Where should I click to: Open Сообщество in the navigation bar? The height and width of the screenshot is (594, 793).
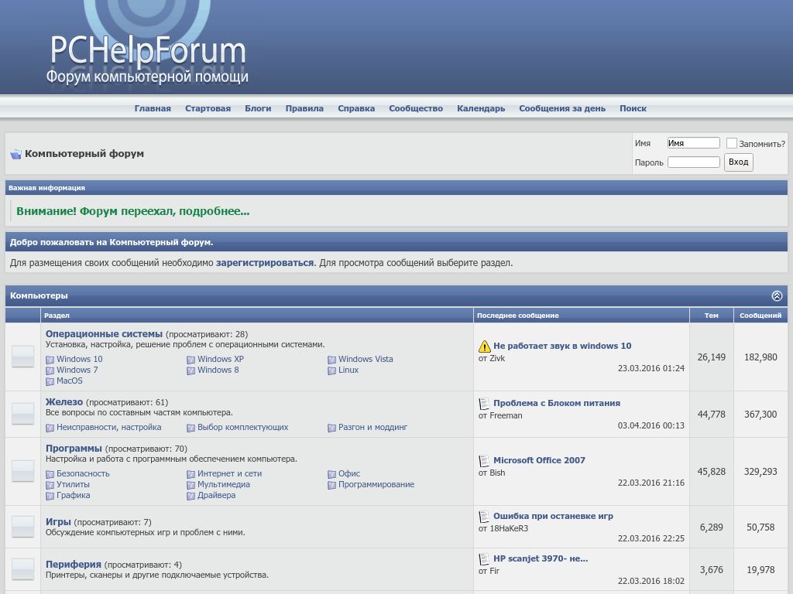[416, 108]
